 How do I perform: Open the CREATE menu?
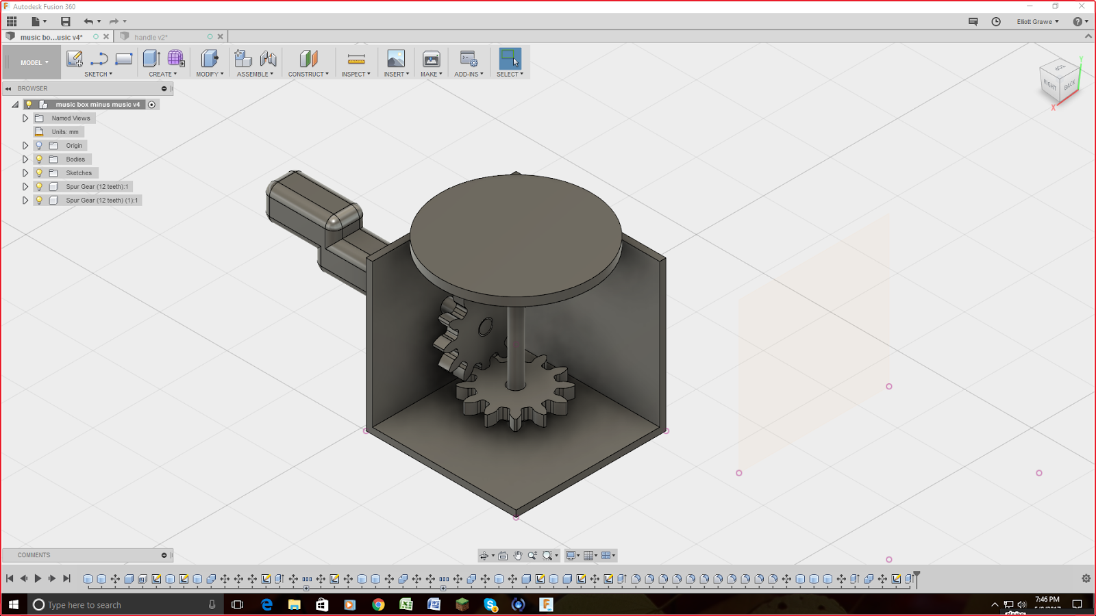[163, 74]
